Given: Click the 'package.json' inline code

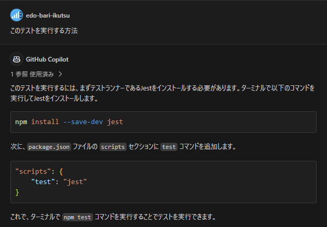Looking at the screenshot, I should click(x=48, y=146).
